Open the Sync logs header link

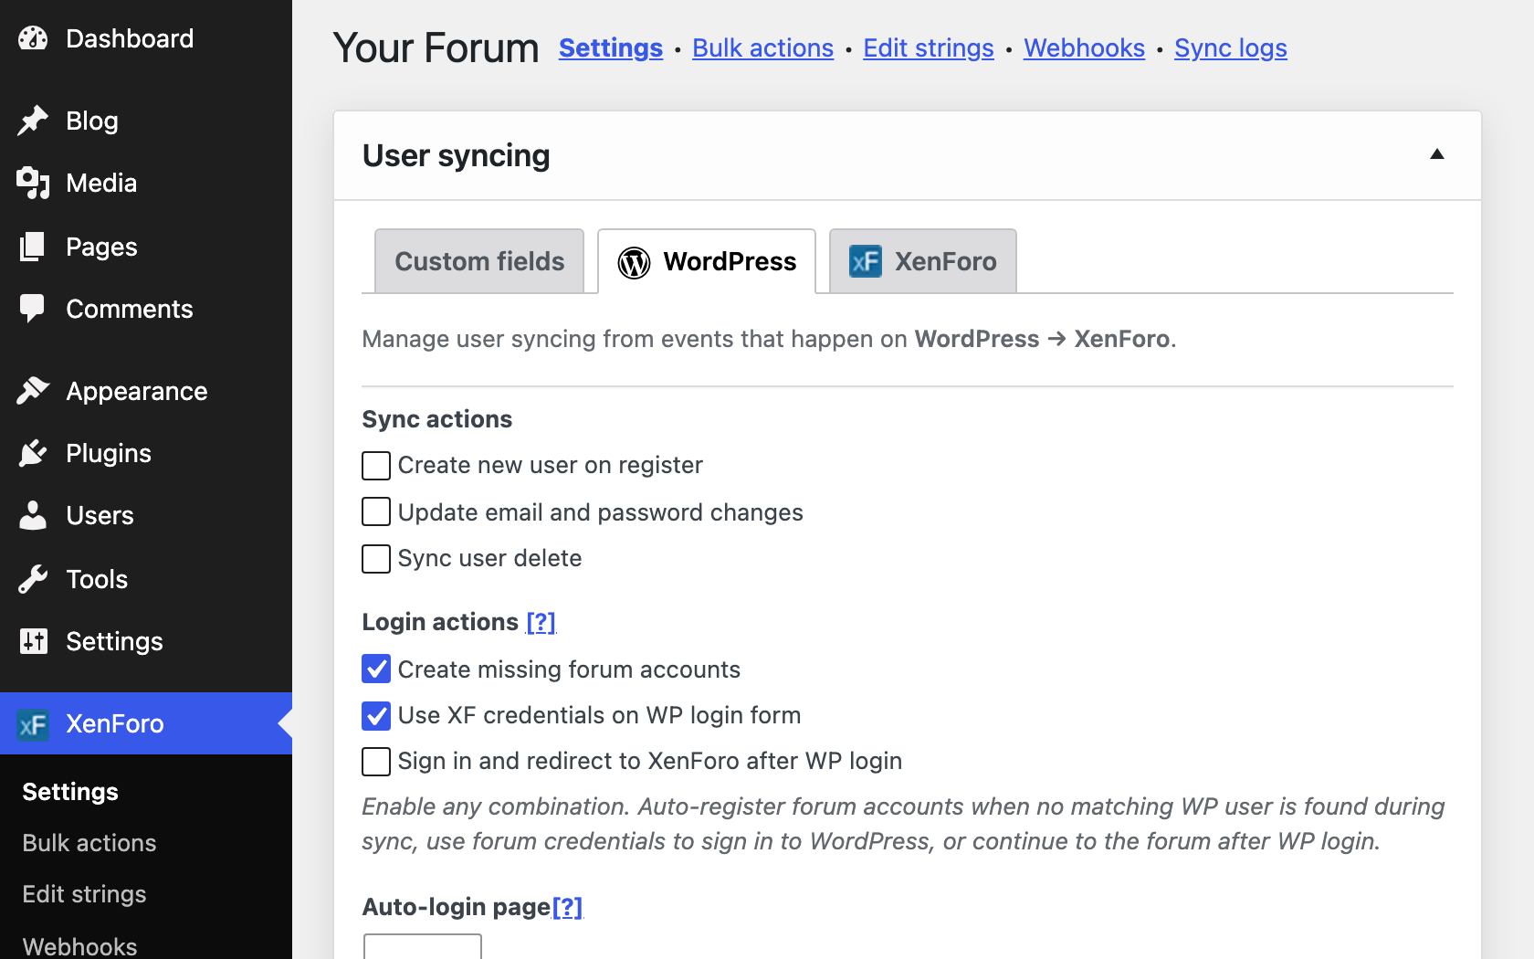tap(1231, 47)
